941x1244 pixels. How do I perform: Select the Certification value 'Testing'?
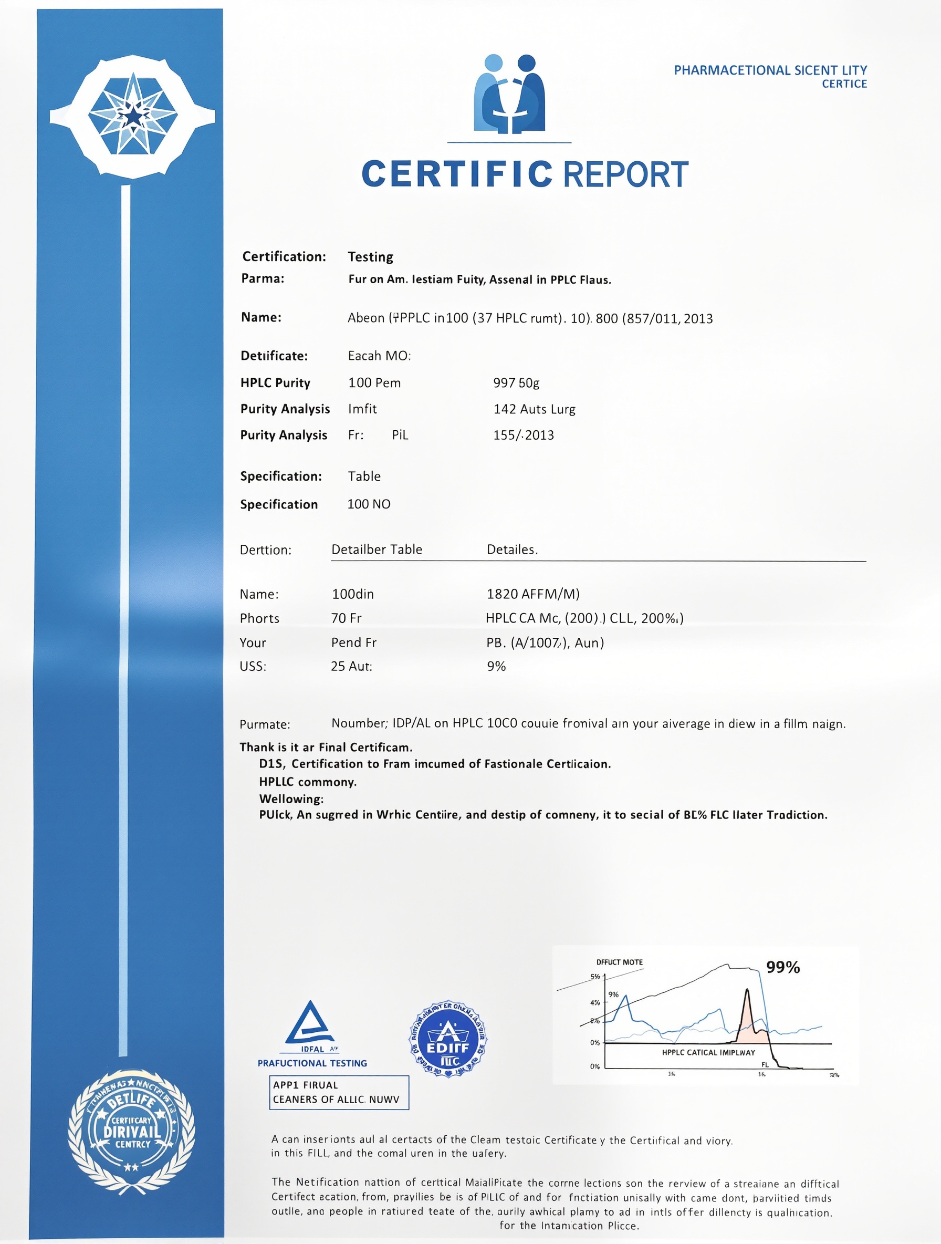[370, 257]
